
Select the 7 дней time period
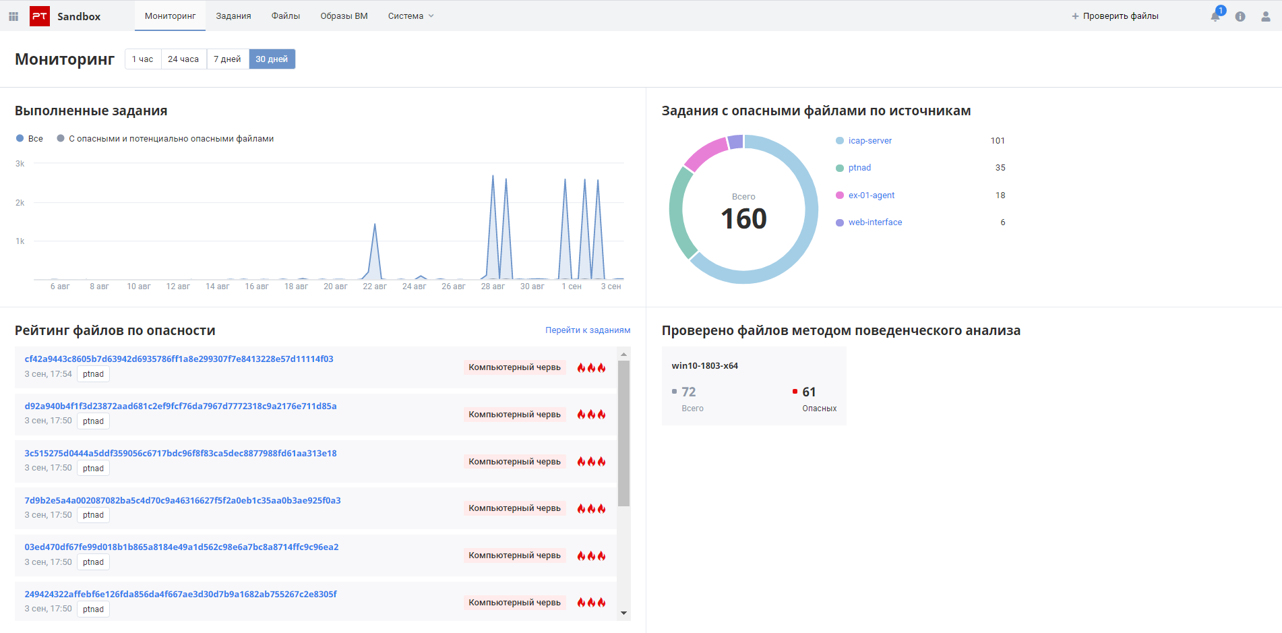click(227, 59)
